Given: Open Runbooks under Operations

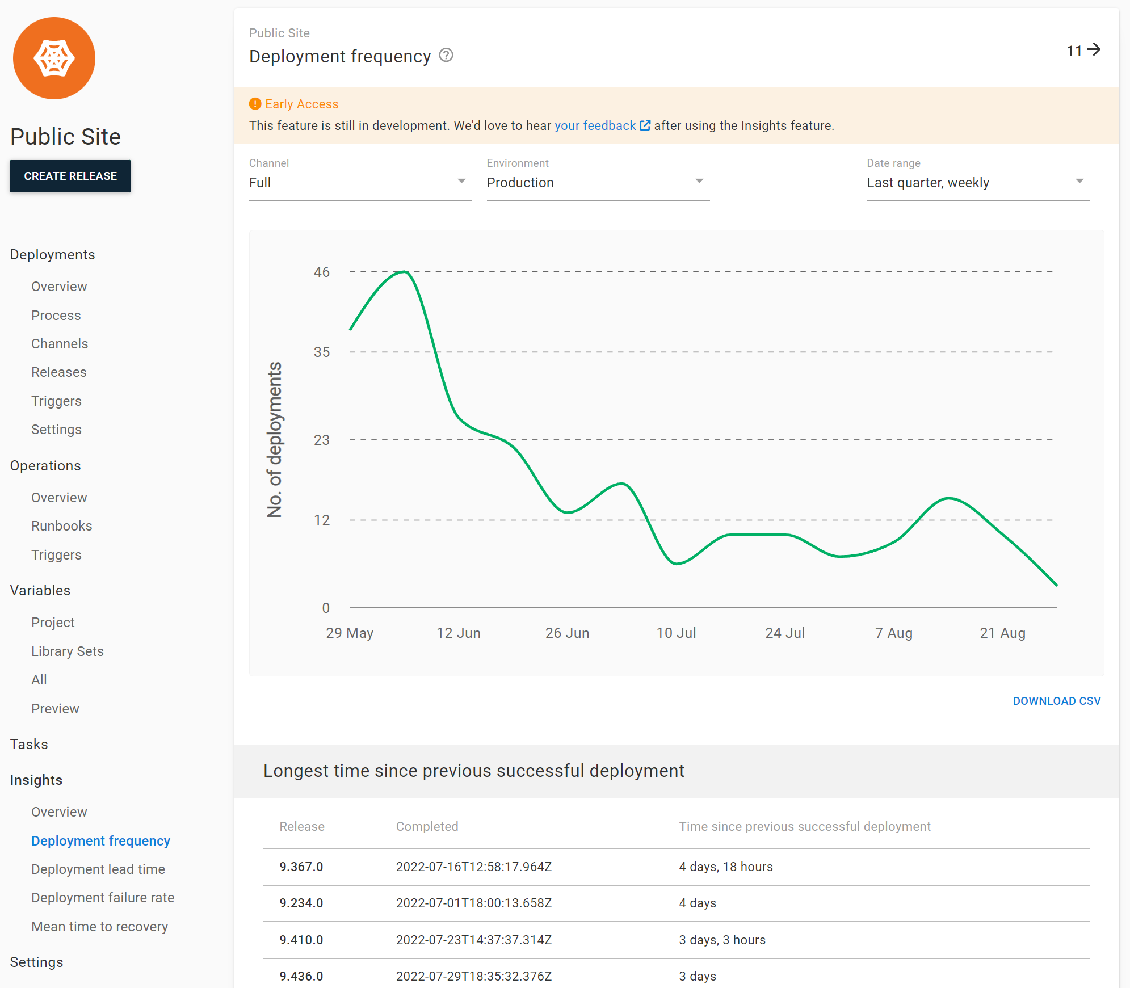Looking at the screenshot, I should (x=62, y=525).
